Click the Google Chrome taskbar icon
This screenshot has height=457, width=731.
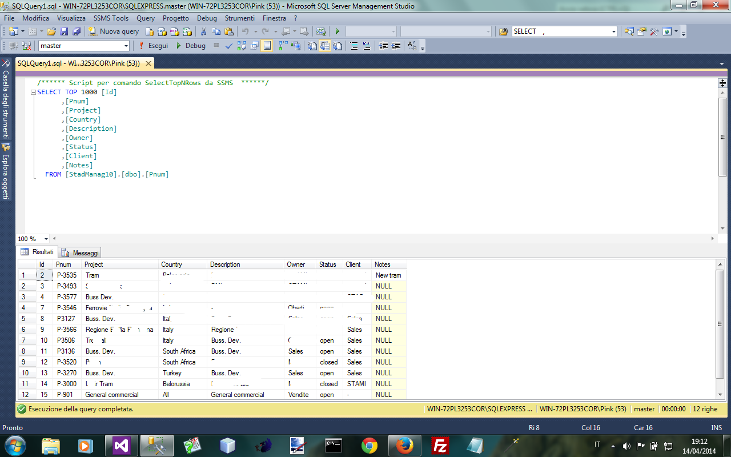(x=369, y=446)
